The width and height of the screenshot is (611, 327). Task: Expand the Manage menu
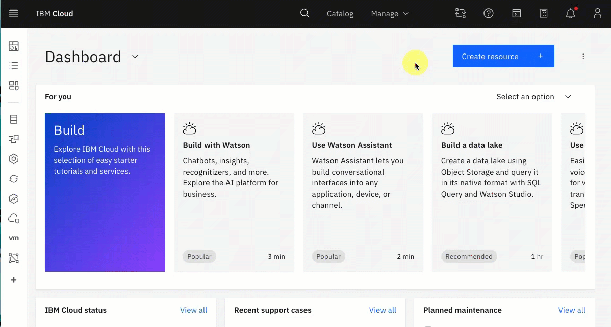click(390, 14)
